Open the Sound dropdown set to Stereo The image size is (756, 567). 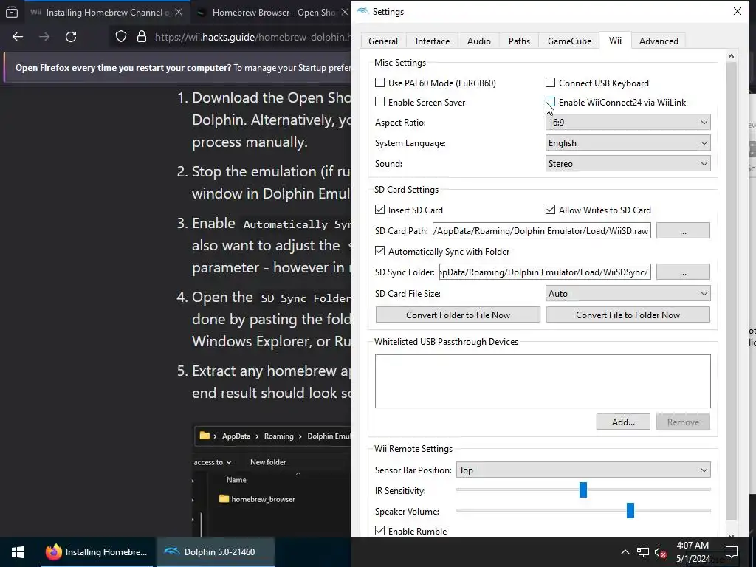pos(628,163)
